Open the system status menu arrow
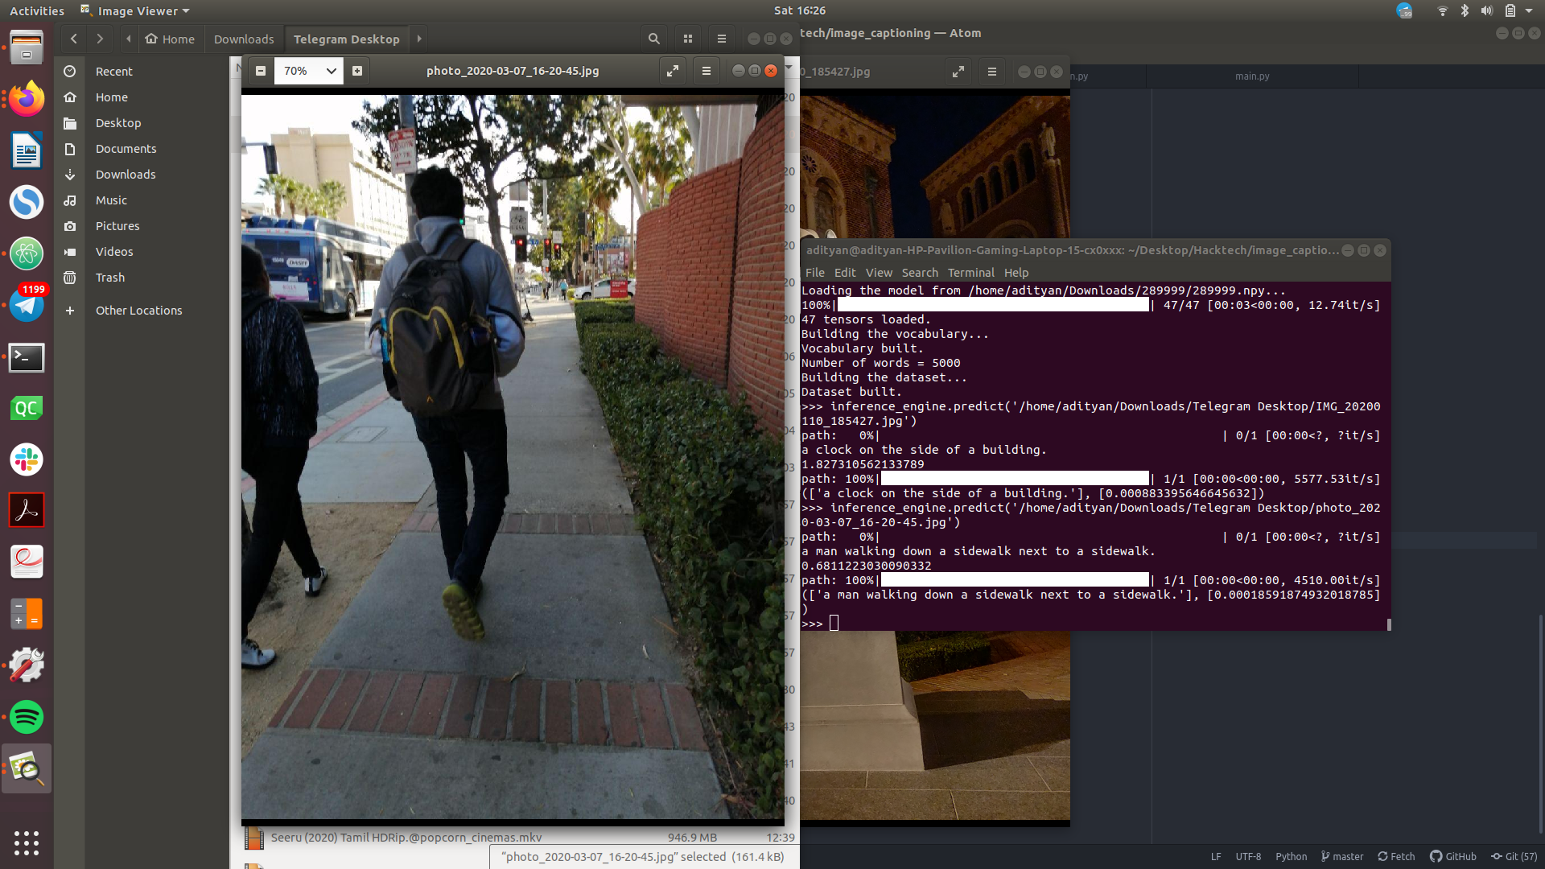The height and width of the screenshot is (869, 1545). pyautogui.click(x=1529, y=11)
